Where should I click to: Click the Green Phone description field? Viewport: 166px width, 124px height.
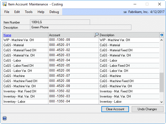pos(81,27)
